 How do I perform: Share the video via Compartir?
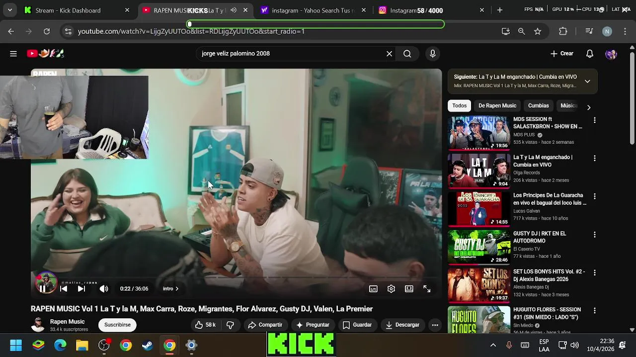pyautogui.click(x=265, y=325)
